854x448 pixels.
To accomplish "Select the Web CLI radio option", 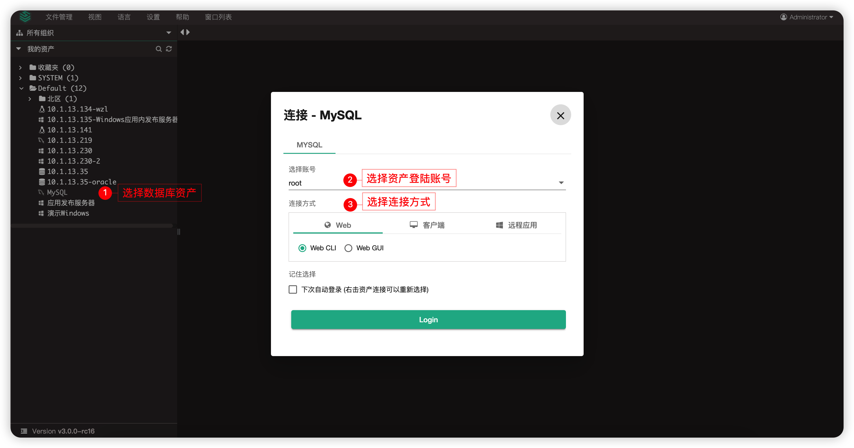I will click(x=302, y=248).
